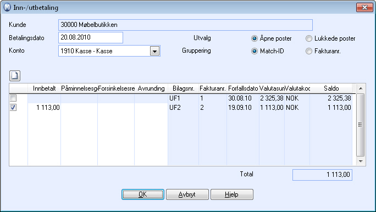The image size is (376, 212).
Task: Click the Forfallsdato column header
Action: pyautogui.click(x=243, y=88)
